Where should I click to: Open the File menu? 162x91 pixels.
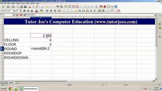point(2,3)
